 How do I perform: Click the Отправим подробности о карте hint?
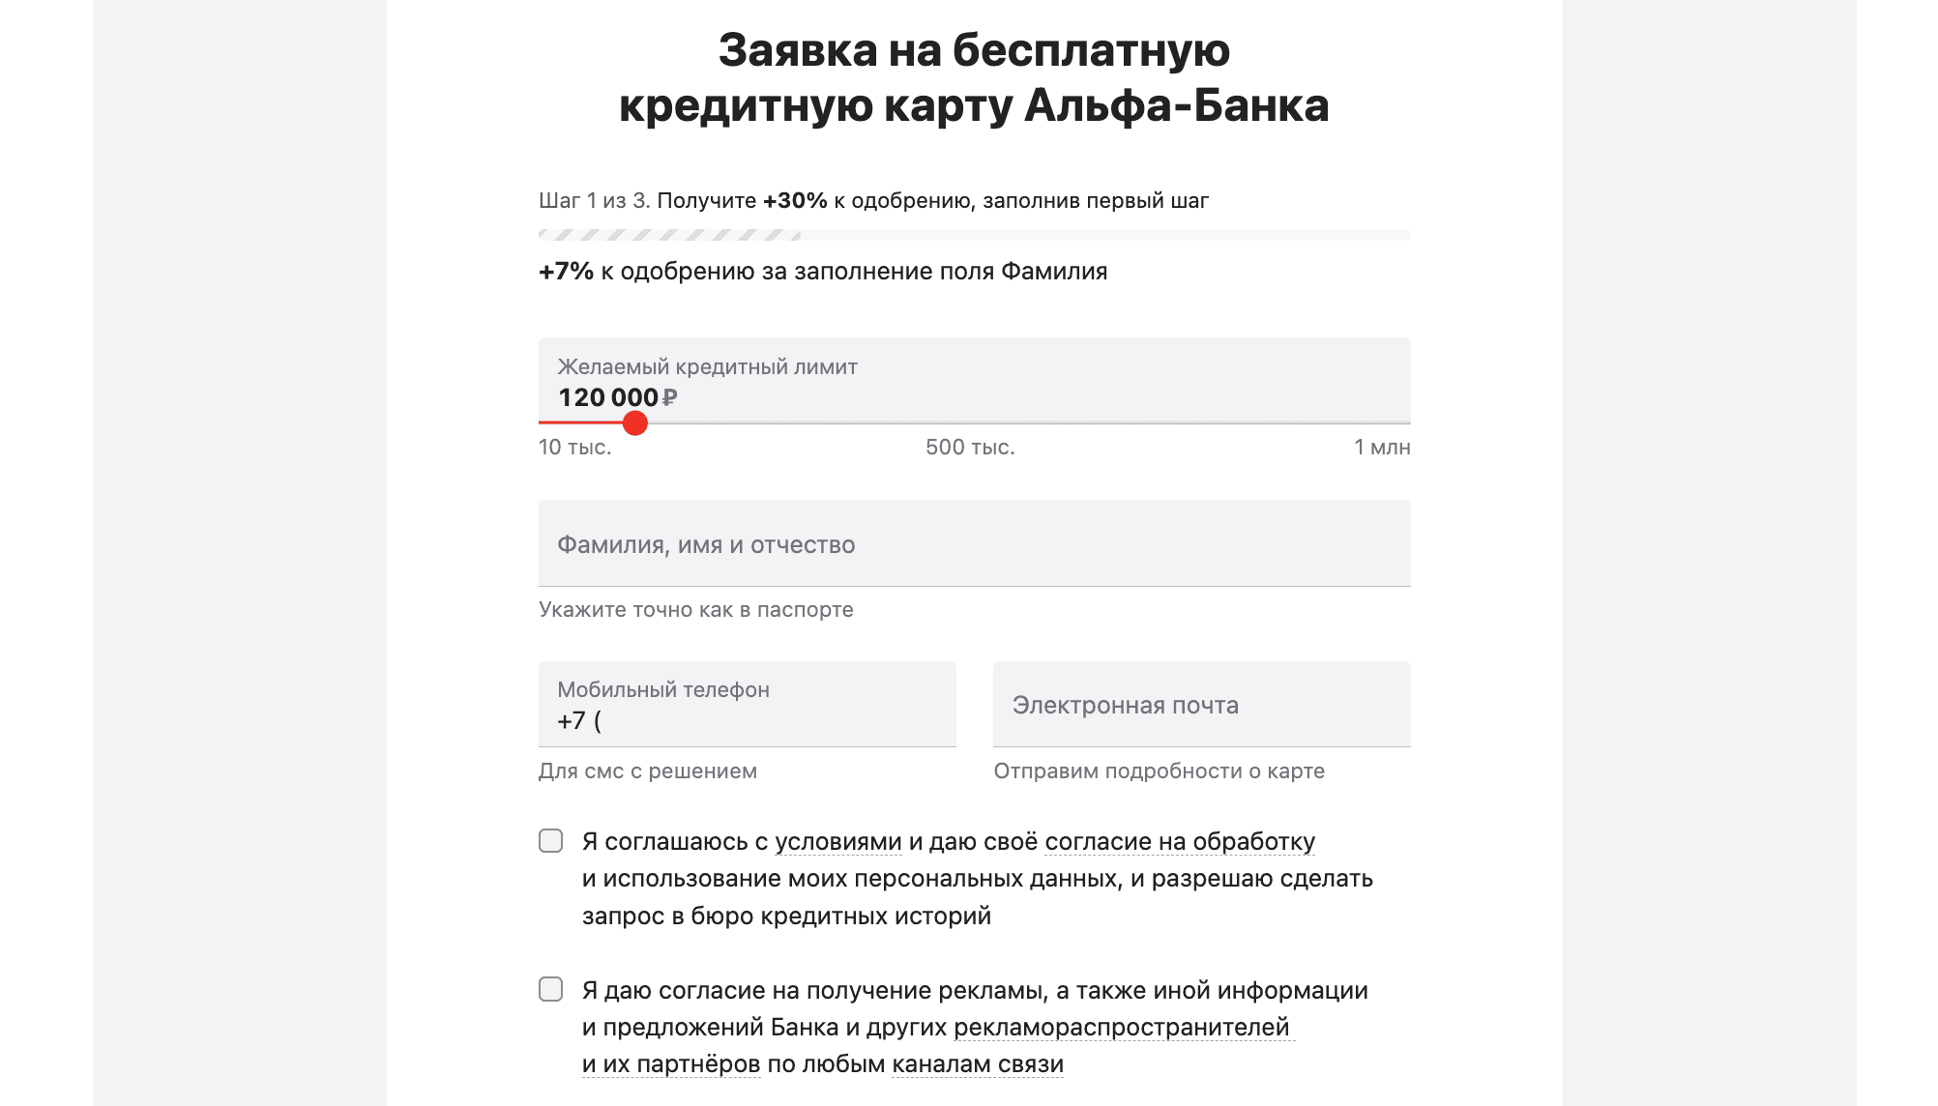pyautogui.click(x=1159, y=771)
